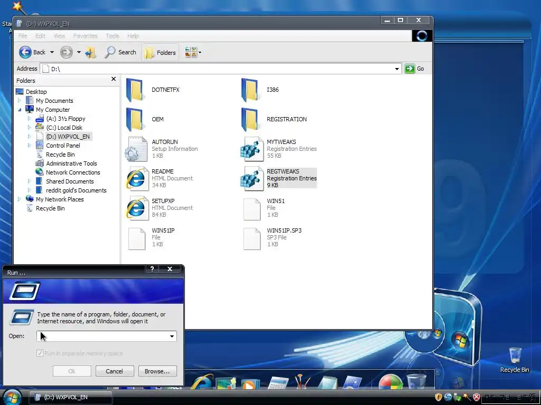The width and height of the screenshot is (541, 405).
Task: Select the I386 folder icon
Action: pyautogui.click(x=249, y=90)
